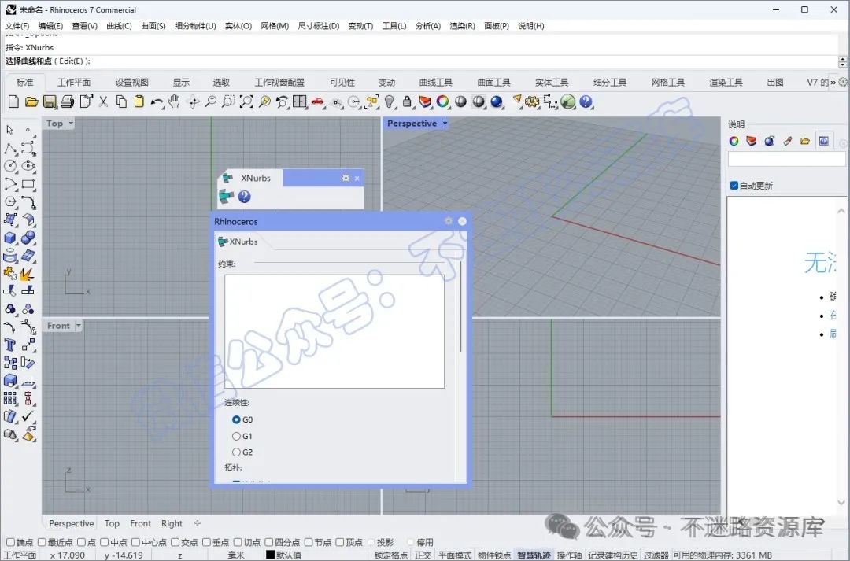Screen dimensions: 850x561
Task: Switch to 曲线工具 toolbar tab
Action: [x=436, y=83]
